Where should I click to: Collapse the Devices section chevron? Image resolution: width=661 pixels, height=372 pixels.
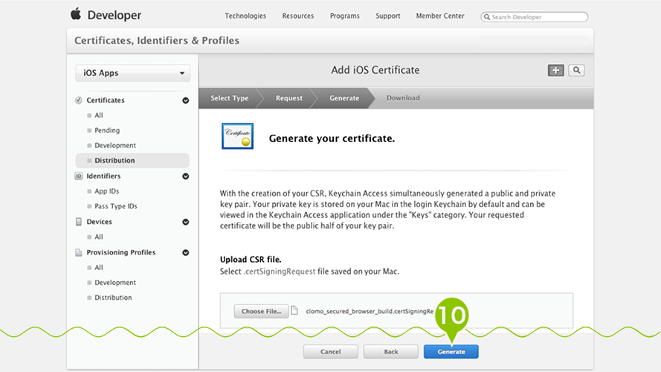185,222
